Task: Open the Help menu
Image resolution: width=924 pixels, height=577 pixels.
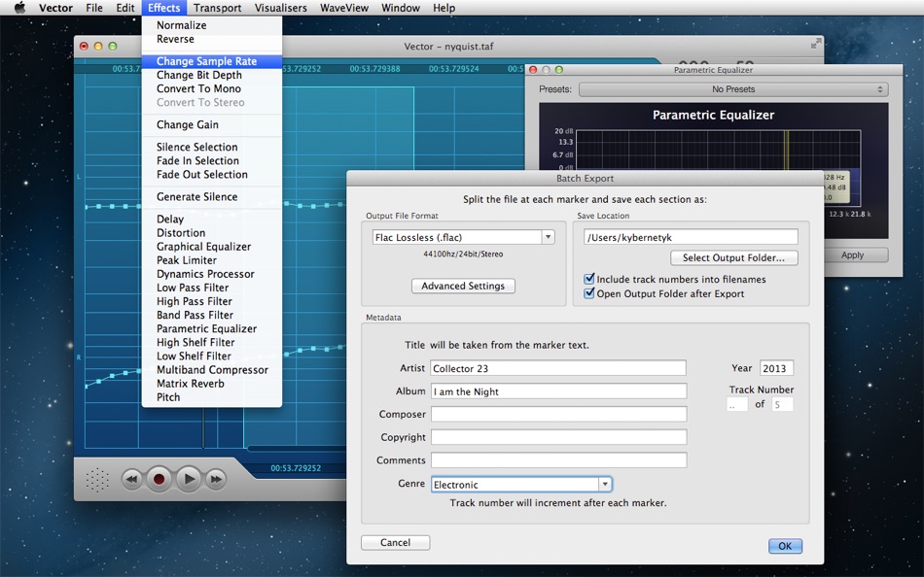Action: coord(444,8)
